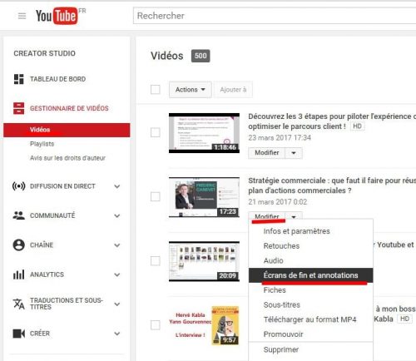This screenshot has width=416, height=361.
Task: Choose Retouches from the menu
Action: [310, 246]
